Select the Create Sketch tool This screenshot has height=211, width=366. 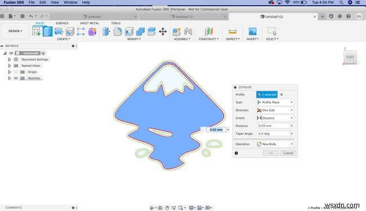click(36, 31)
